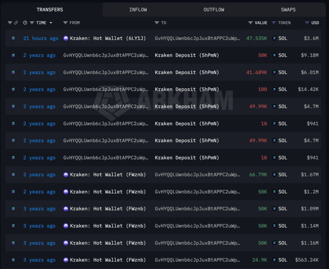Click the 21 hours ago timestamp
Screen dimensions: 329x269
(41, 38)
